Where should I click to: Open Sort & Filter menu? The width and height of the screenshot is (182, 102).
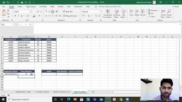click(x=163, y=14)
